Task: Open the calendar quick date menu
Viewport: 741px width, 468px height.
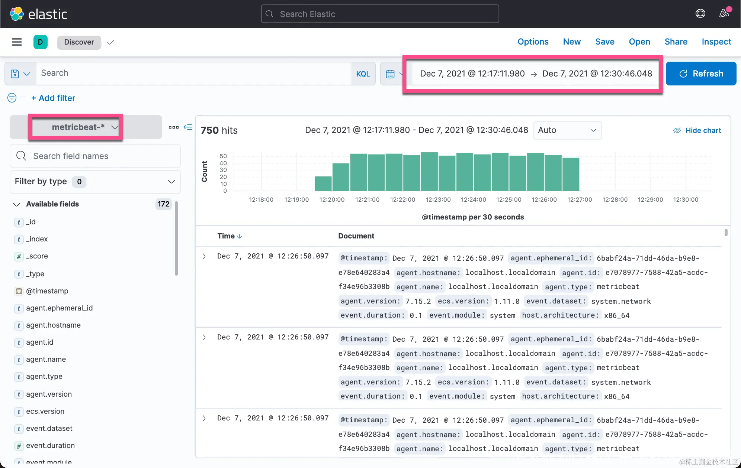Action: click(x=390, y=74)
